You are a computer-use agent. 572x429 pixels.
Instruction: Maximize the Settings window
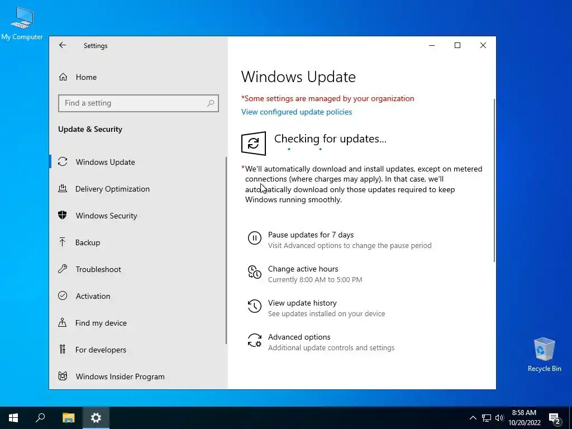(x=457, y=45)
